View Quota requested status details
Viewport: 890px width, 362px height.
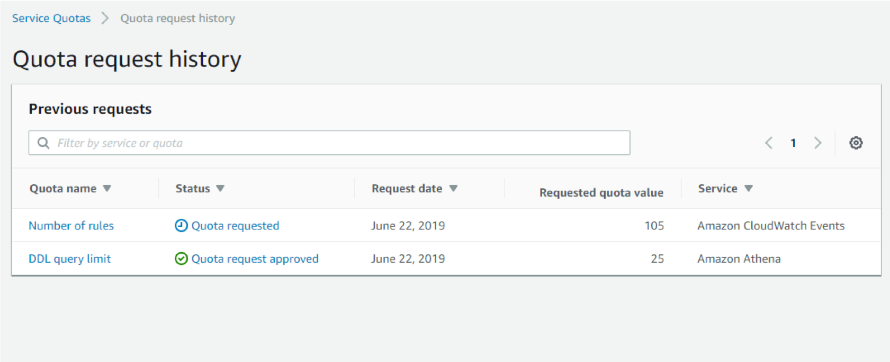[x=235, y=226]
